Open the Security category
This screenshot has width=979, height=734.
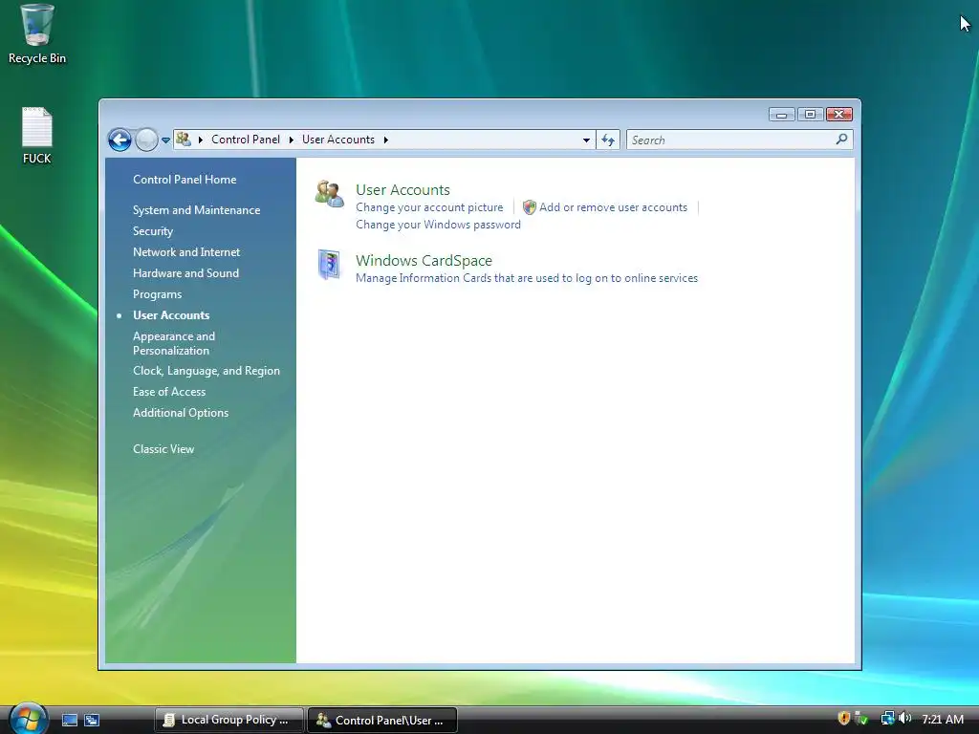[x=153, y=231]
